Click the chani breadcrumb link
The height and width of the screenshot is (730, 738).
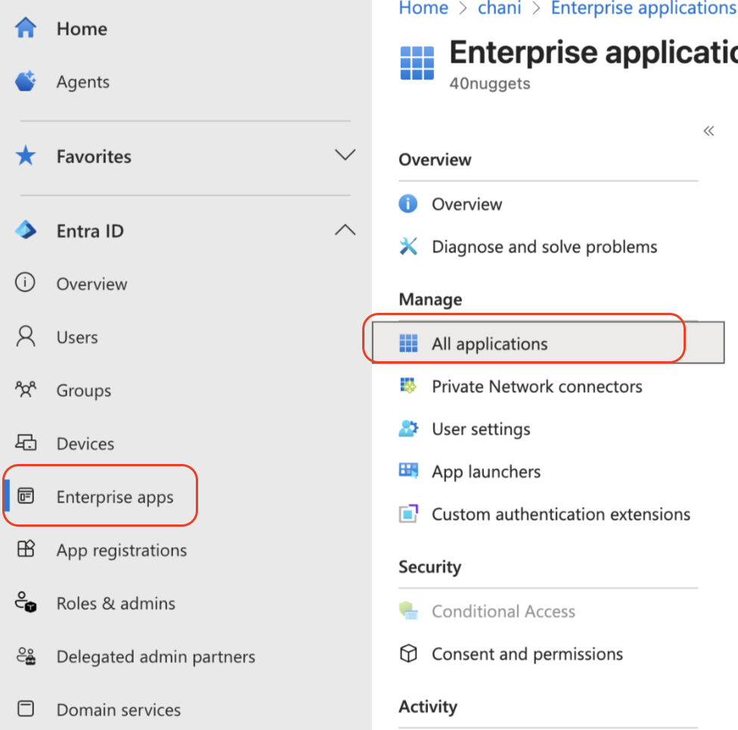(x=499, y=8)
